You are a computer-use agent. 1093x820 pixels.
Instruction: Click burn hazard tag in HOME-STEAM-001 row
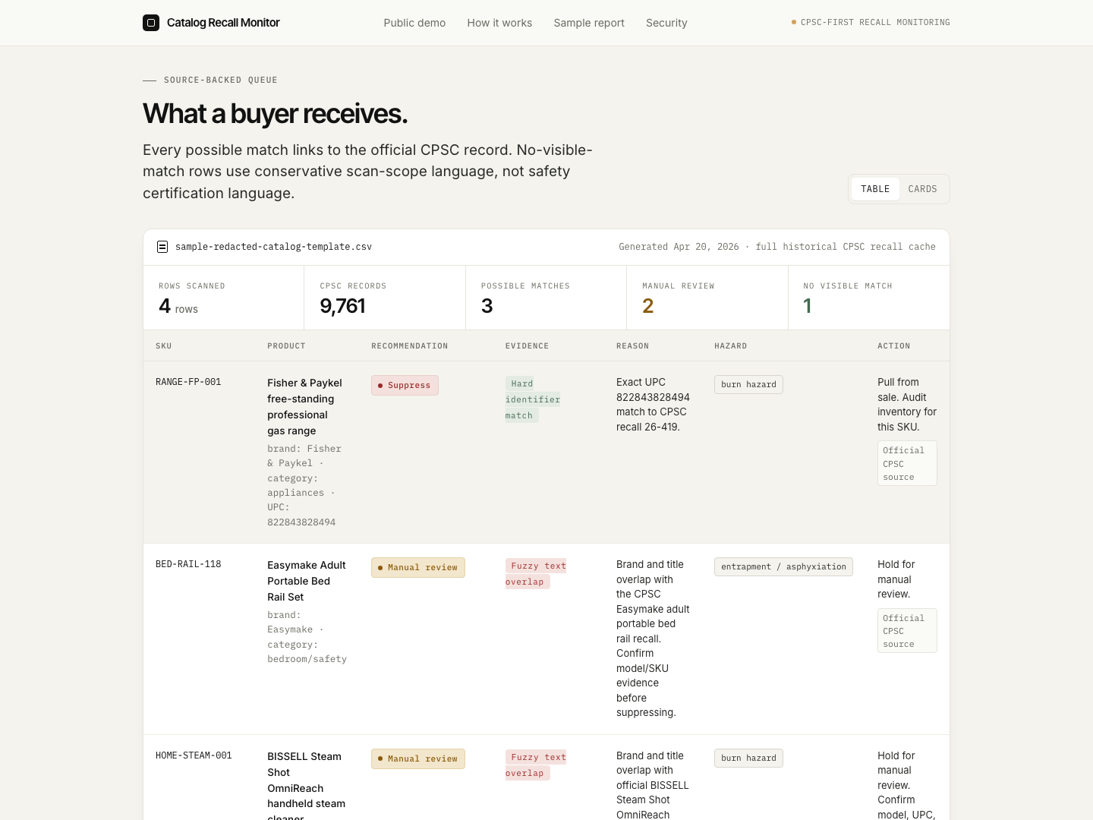pyautogui.click(x=748, y=758)
